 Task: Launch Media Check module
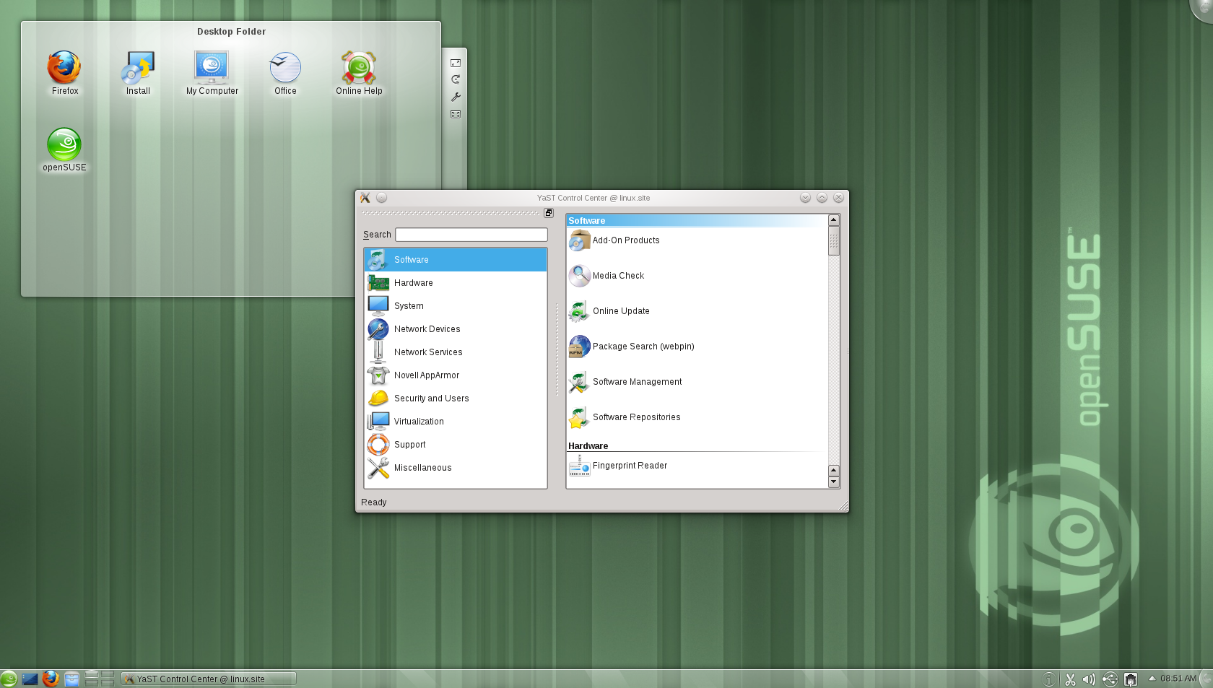(x=618, y=276)
